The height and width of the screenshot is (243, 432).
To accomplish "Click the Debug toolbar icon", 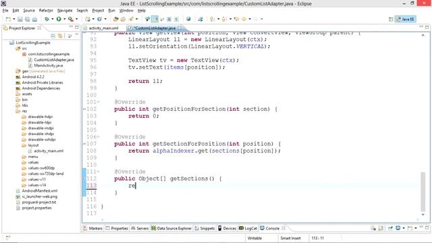I will (x=47, y=19).
